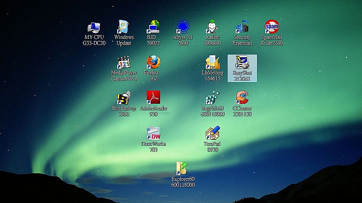Screen dimensions: 362x203
Task: Click the 'Killer2300' text label
Action: [x=272, y=43]
